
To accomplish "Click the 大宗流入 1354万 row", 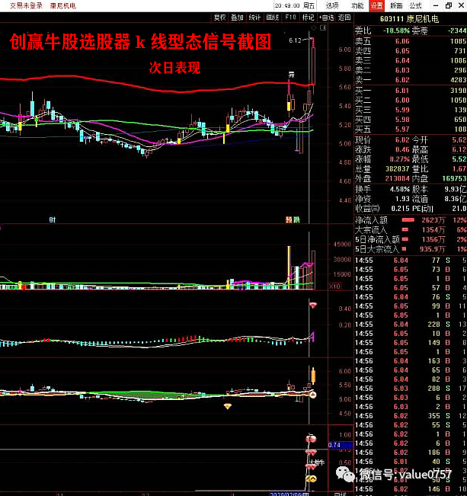I will click(x=411, y=229).
